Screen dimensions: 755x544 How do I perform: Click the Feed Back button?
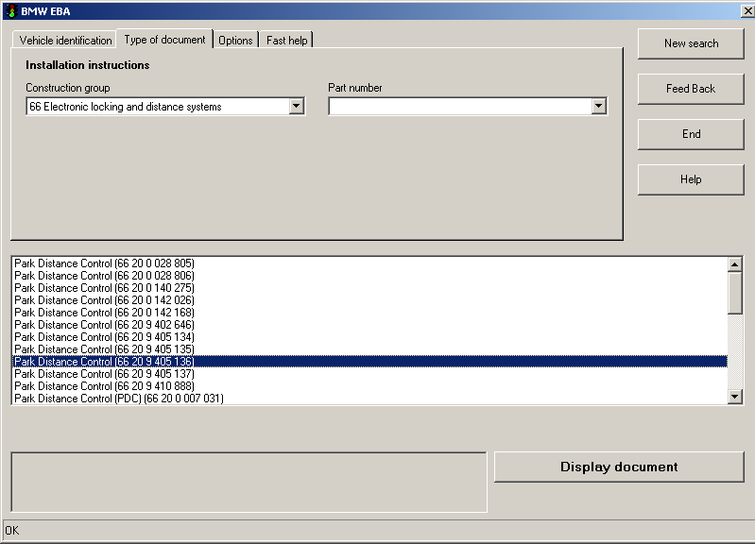tap(691, 89)
